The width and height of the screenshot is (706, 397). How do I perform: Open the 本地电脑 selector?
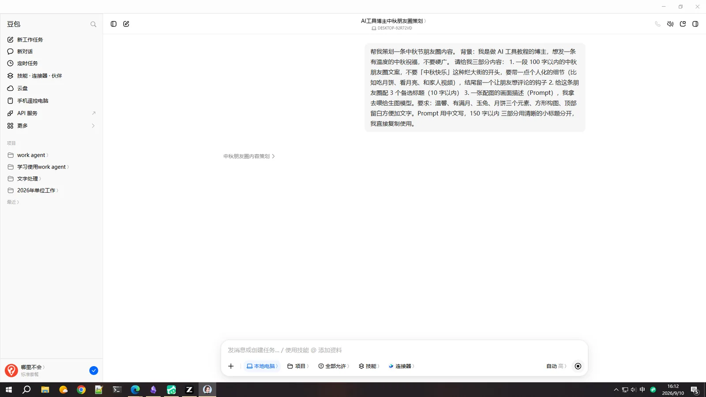click(x=262, y=366)
